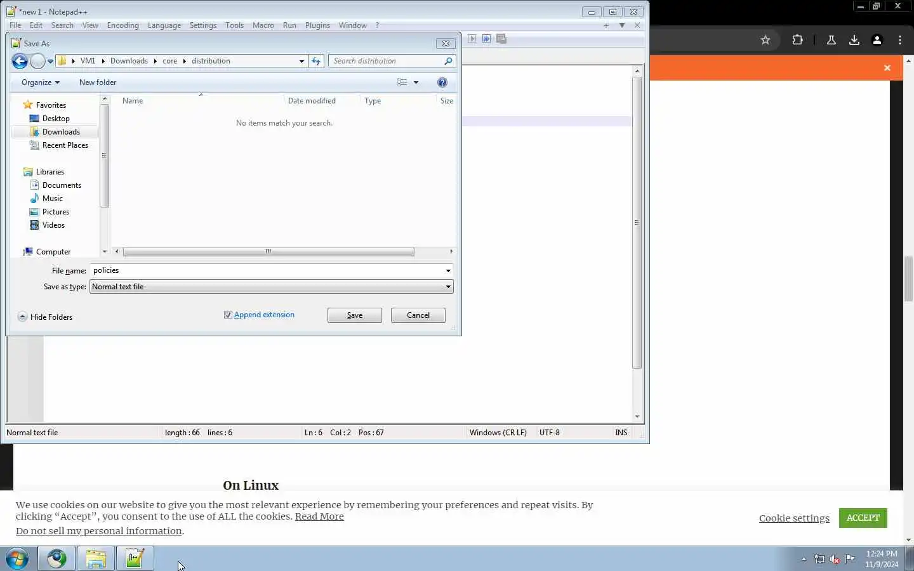Follow the Read More link
The image size is (914, 571).
coord(319,516)
